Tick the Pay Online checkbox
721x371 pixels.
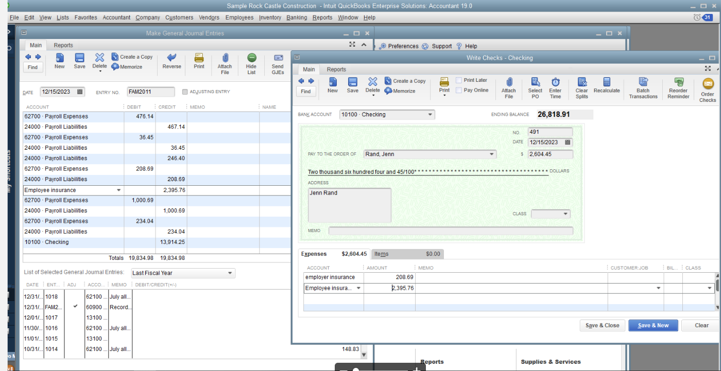458,90
